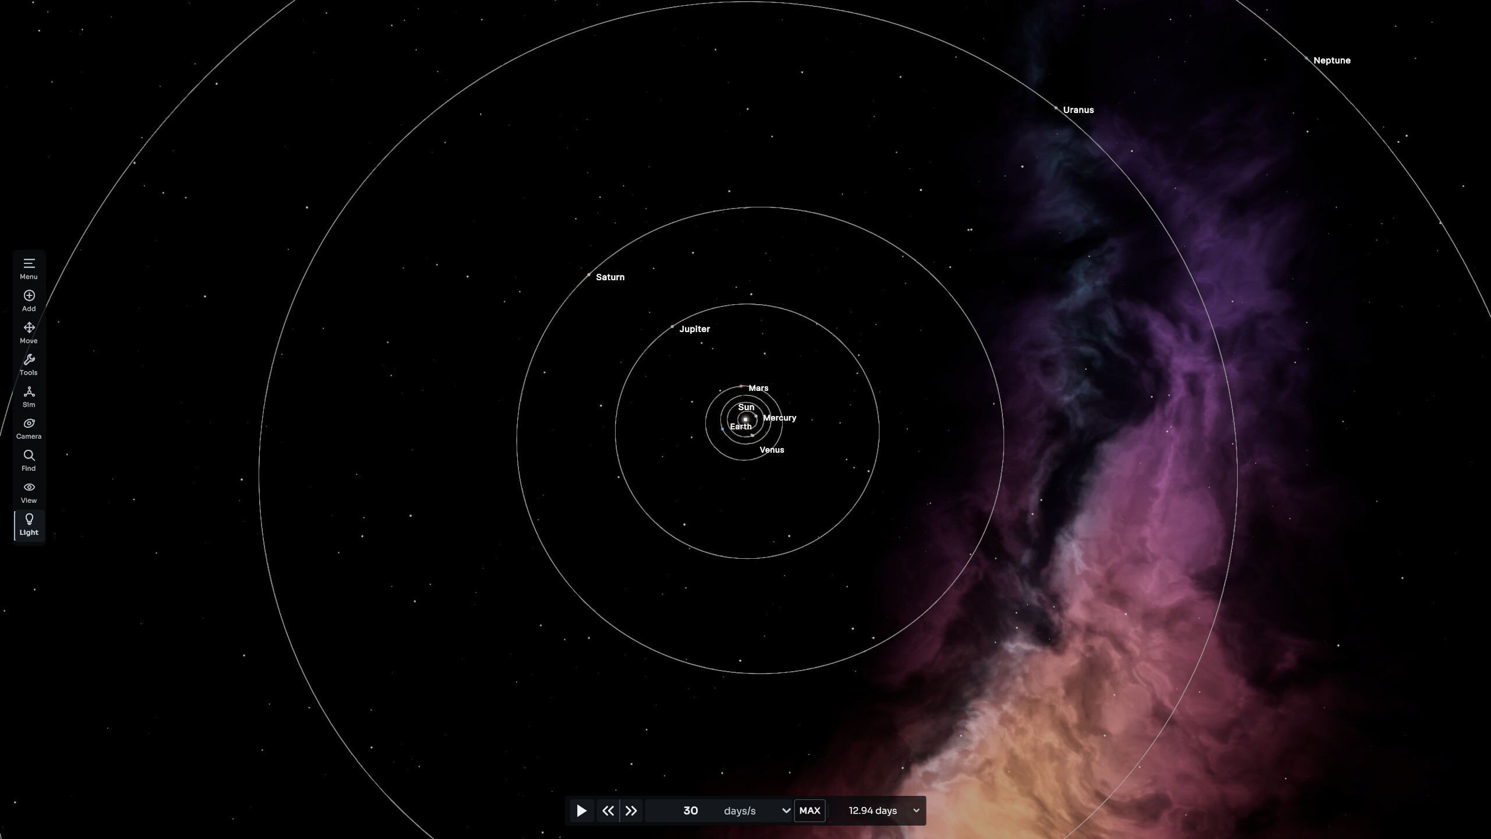Open the Tools wrench panel
Viewport: 1491px width, 839px height.
point(29,365)
